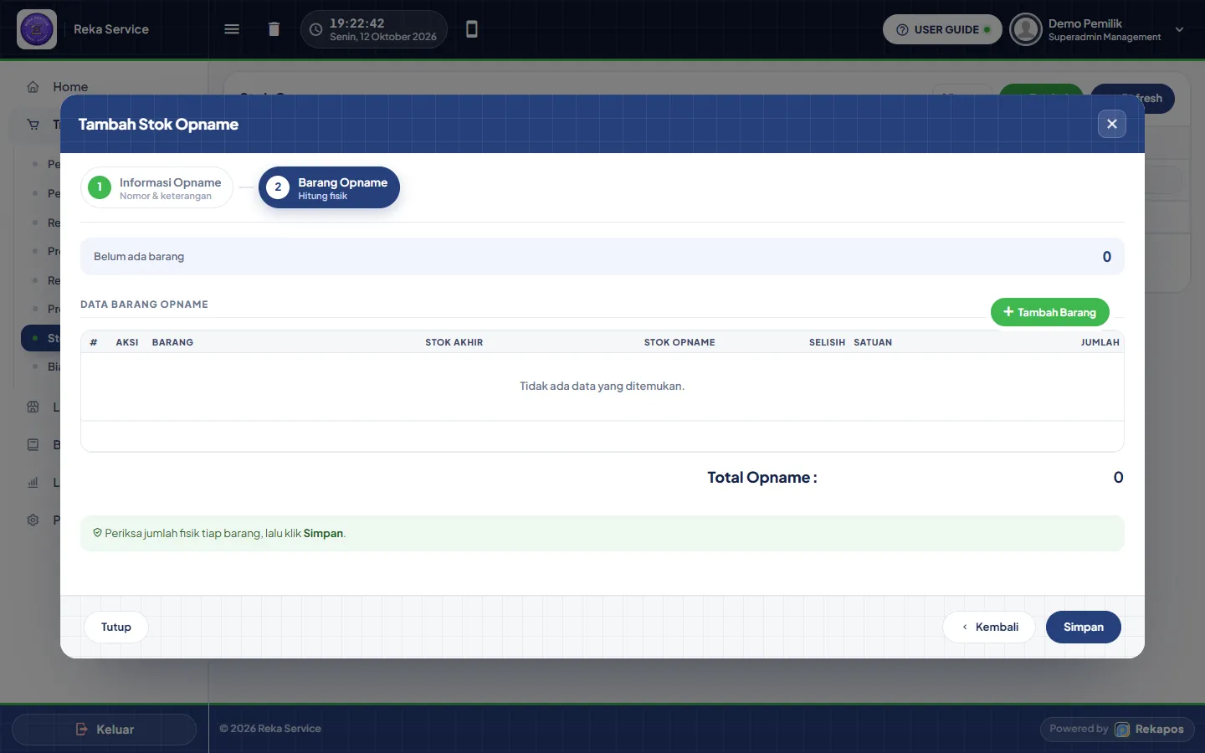Click the book icon in the sidebar
Viewport: 1205px width, 753px height.
pyautogui.click(x=33, y=445)
